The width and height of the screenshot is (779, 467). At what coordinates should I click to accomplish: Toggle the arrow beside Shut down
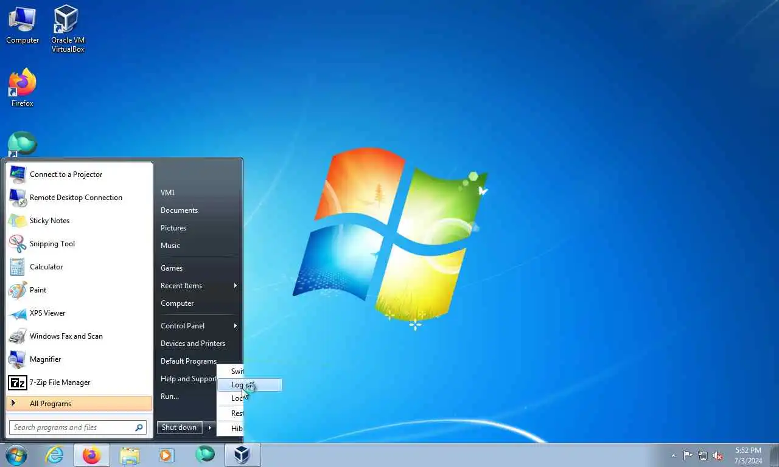click(209, 427)
